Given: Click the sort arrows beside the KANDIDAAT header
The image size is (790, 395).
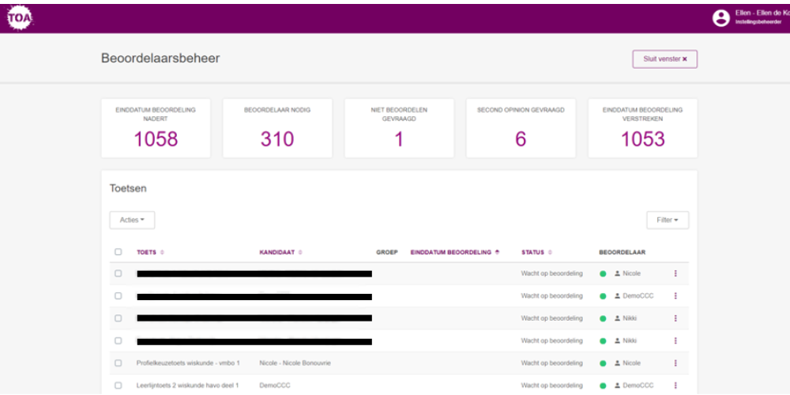Looking at the screenshot, I should [x=300, y=253].
